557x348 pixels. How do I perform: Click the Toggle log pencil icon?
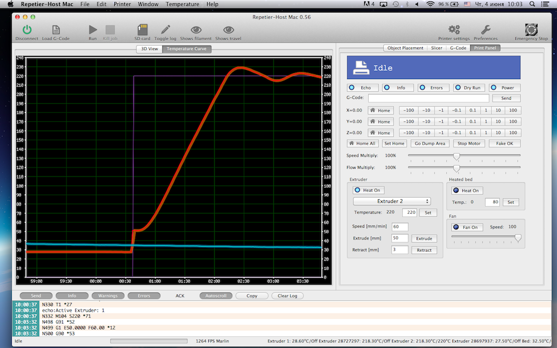pyautogui.click(x=165, y=30)
